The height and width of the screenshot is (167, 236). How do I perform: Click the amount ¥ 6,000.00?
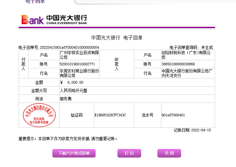[72, 82]
